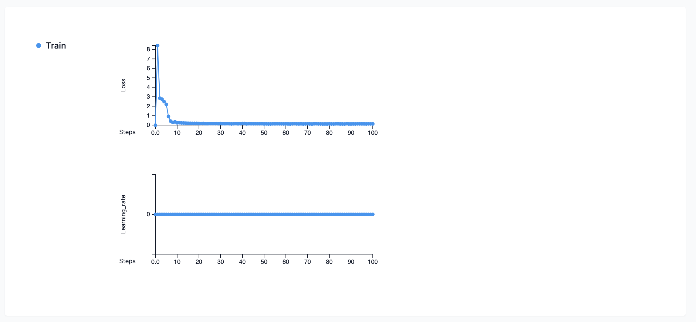The height and width of the screenshot is (322, 696).
Task: Click the 30 tick below the Learning_rate chart
Action: click(x=221, y=262)
